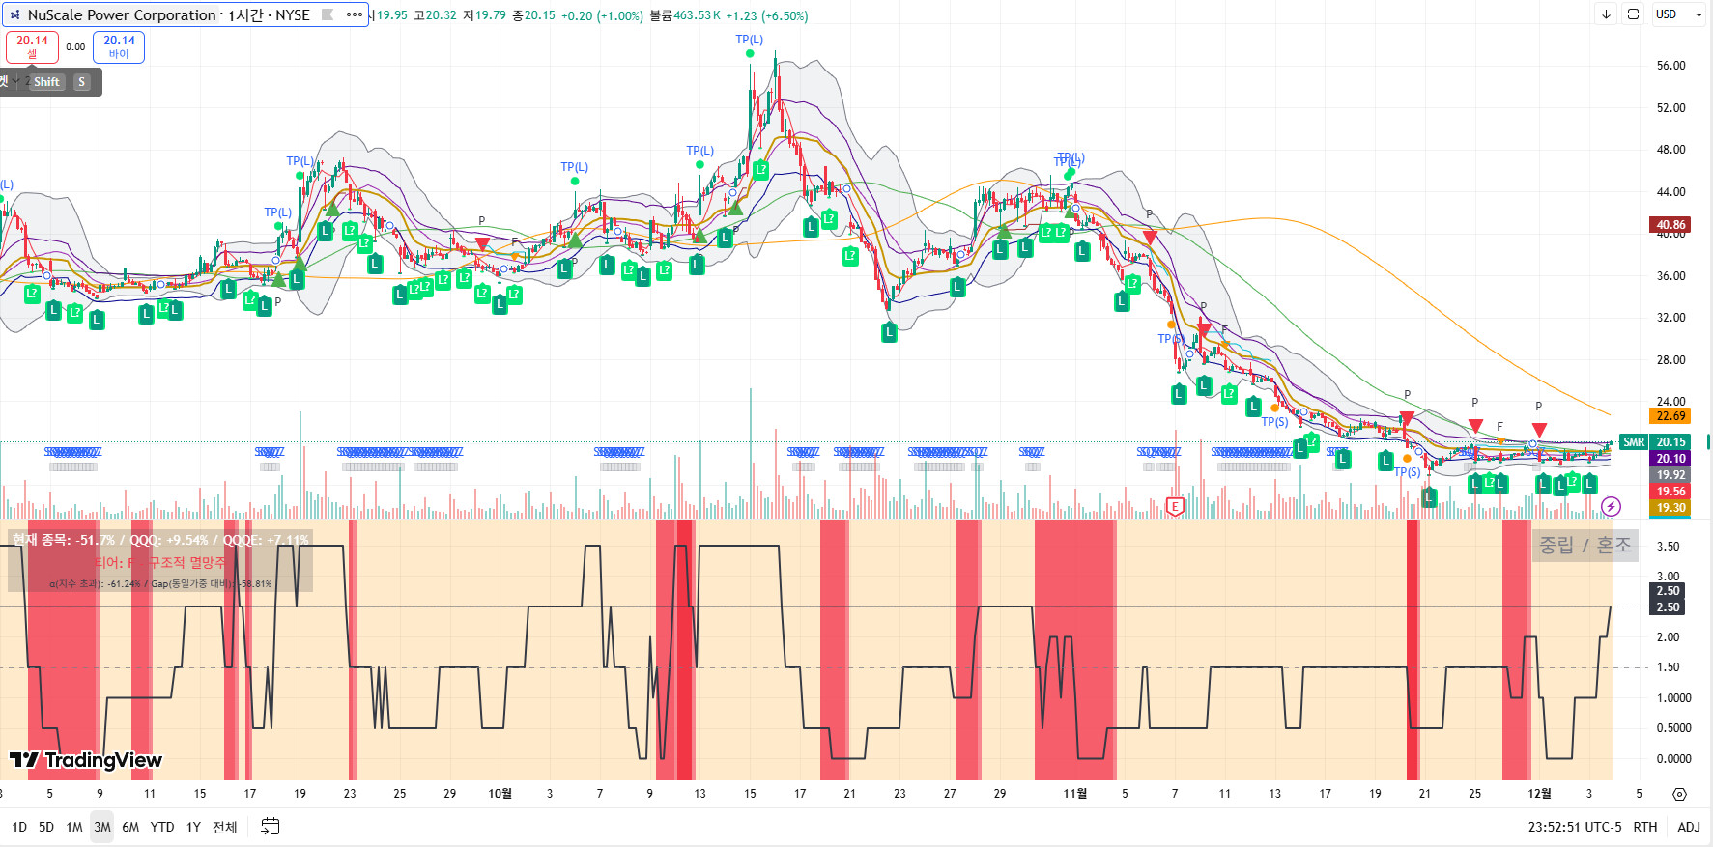Select the 전체 (all) time range
This screenshot has height=847, width=1713.
[x=225, y=827]
